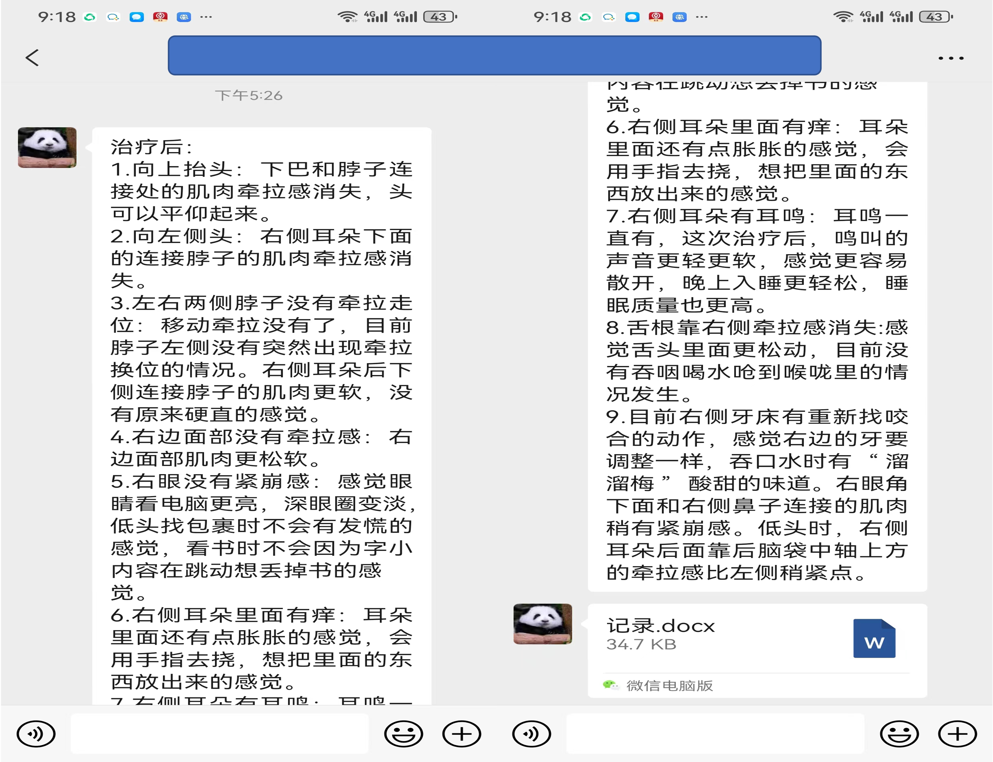Tap the 治疗后 message bubble on left

pyautogui.click(x=262, y=408)
